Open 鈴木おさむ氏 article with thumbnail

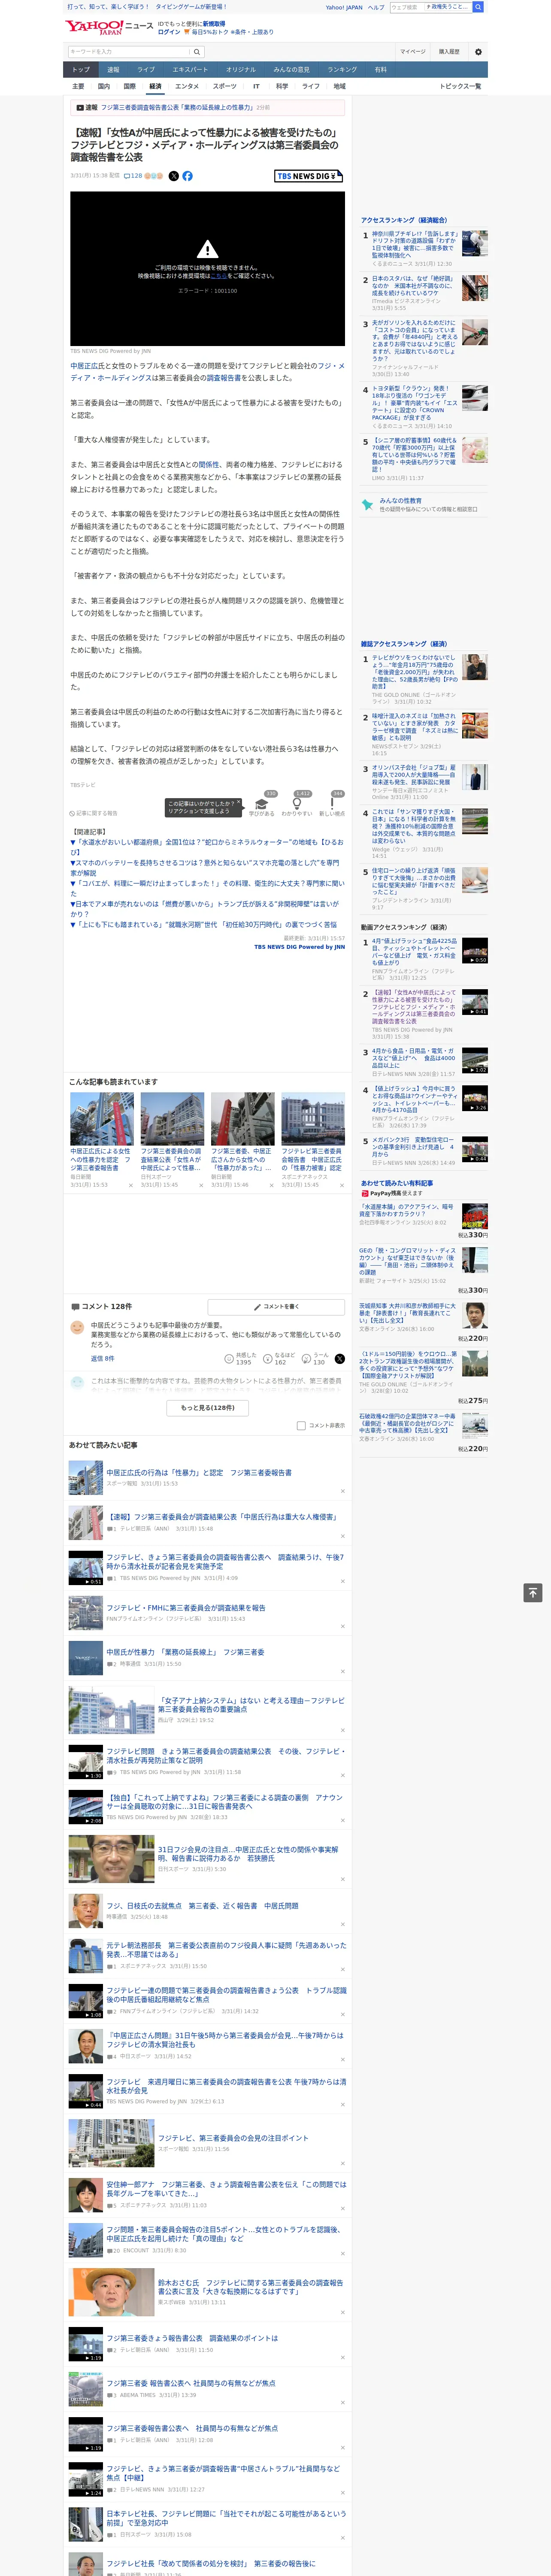point(250,2287)
